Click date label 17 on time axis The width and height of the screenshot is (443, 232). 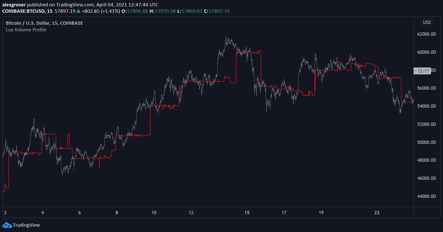[284, 213]
